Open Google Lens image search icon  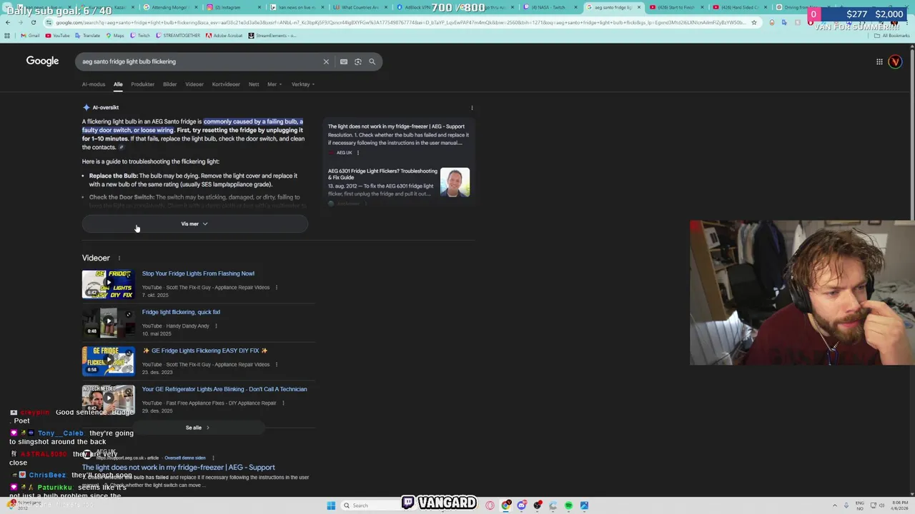358,61
